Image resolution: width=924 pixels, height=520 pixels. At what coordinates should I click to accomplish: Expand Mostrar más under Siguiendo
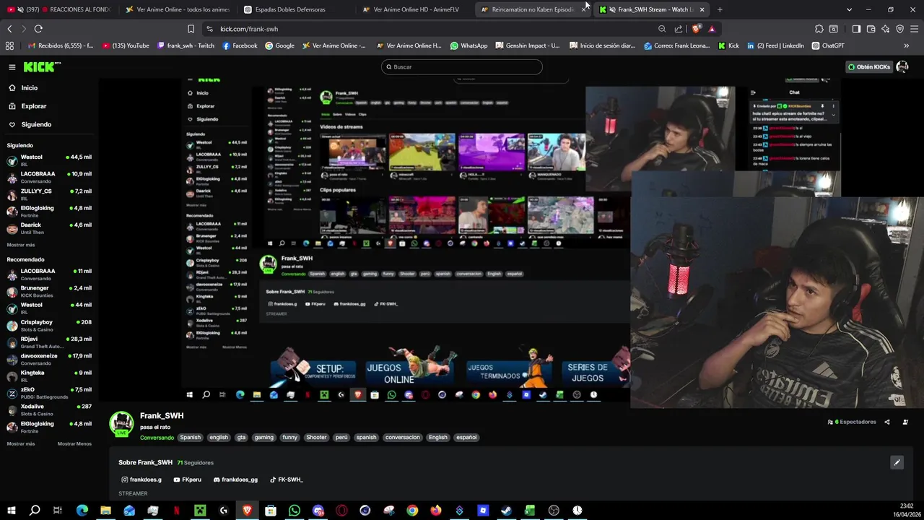pos(21,245)
